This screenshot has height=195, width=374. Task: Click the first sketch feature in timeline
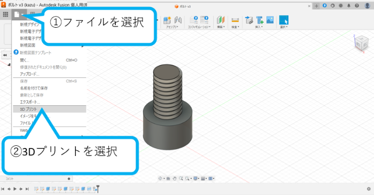pyautogui.click(x=36, y=189)
